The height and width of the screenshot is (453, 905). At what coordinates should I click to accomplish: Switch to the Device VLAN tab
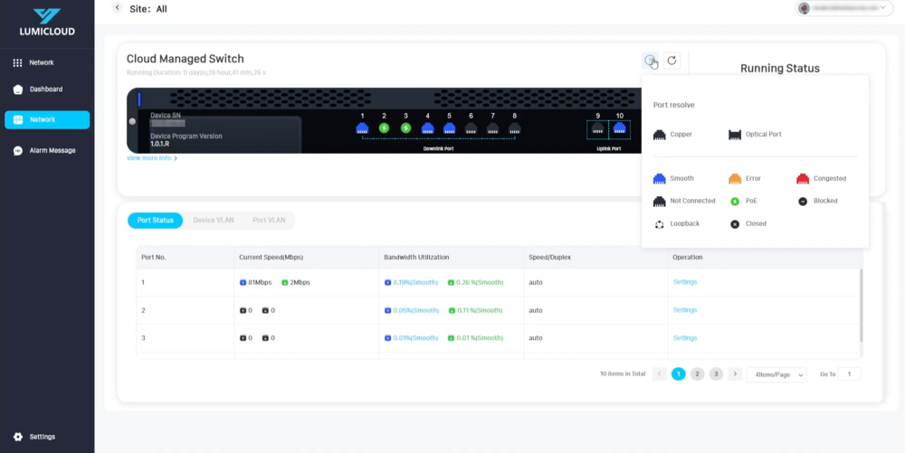pyautogui.click(x=214, y=220)
